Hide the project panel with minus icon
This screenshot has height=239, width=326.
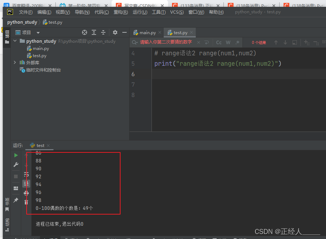click(124, 32)
